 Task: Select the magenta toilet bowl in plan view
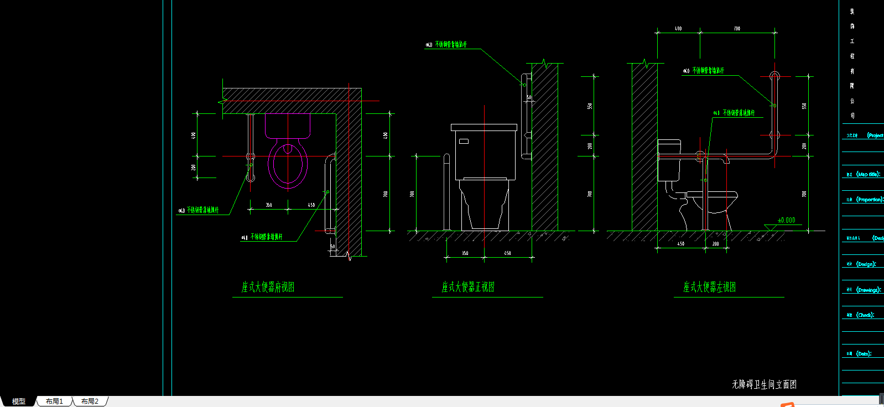click(x=288, y=164)
